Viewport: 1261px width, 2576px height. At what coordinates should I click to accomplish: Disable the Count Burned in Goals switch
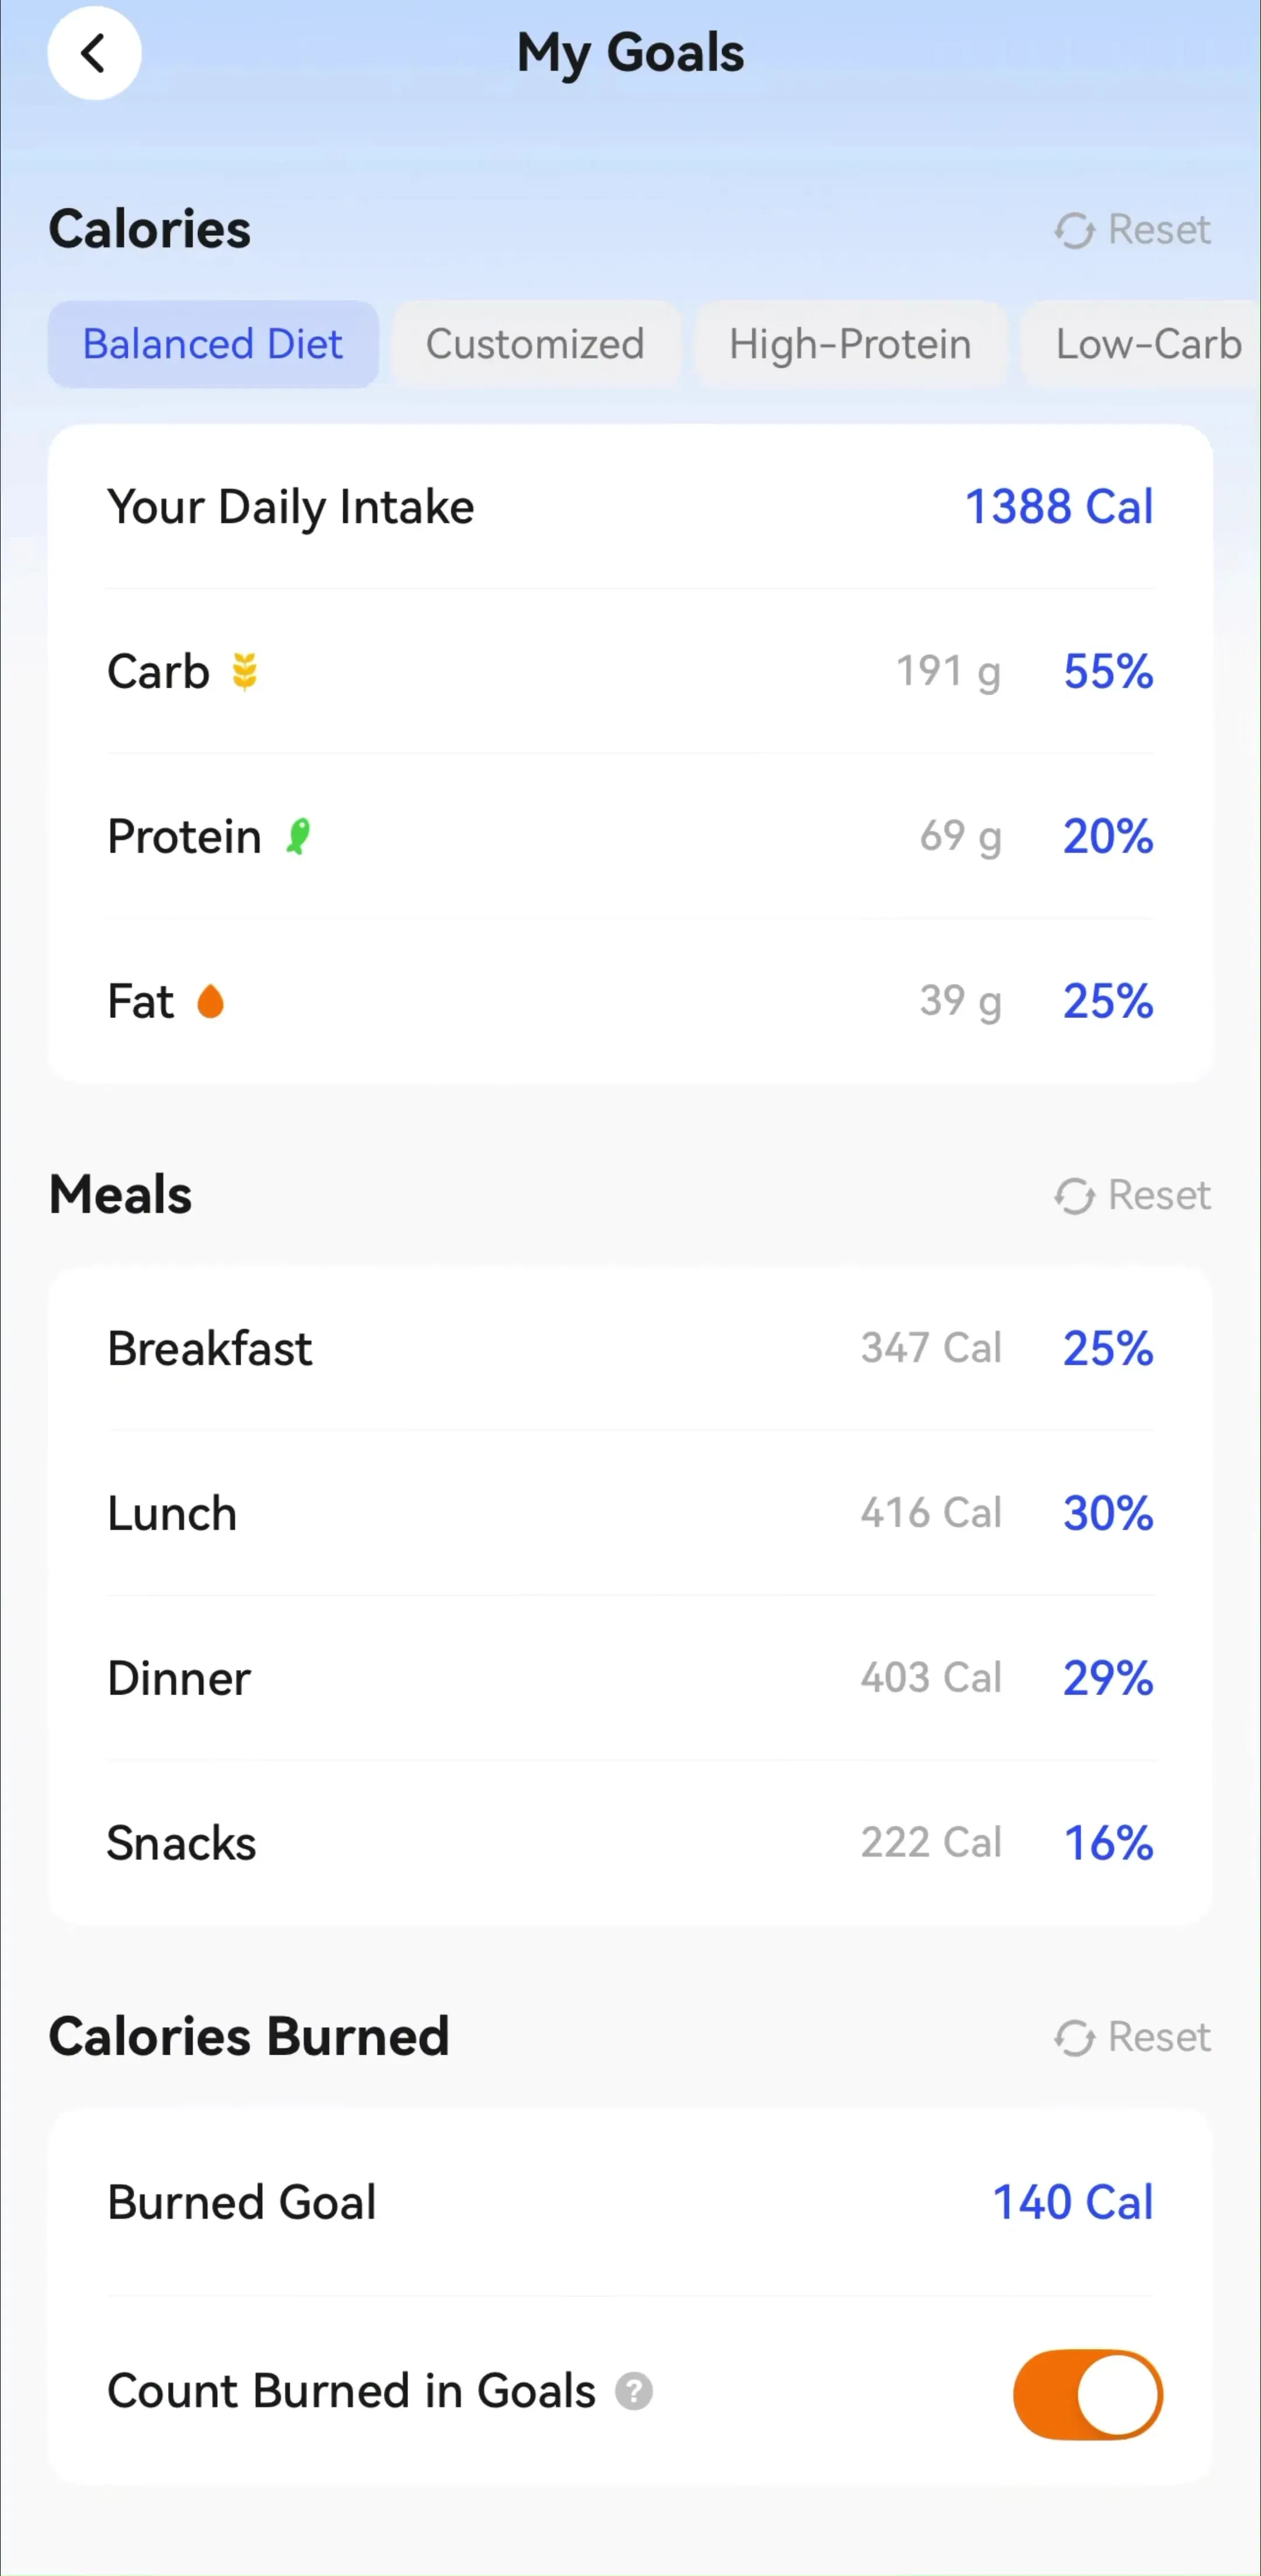pyautogui.click(x=1087, y=2394)
